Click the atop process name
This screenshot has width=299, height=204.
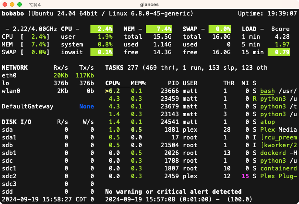(268, 122)
